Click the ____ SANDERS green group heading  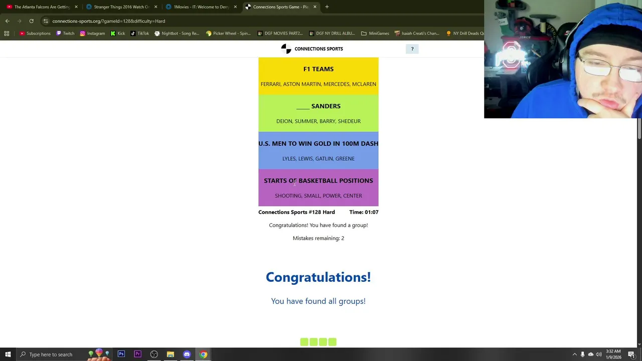(318, 106)
